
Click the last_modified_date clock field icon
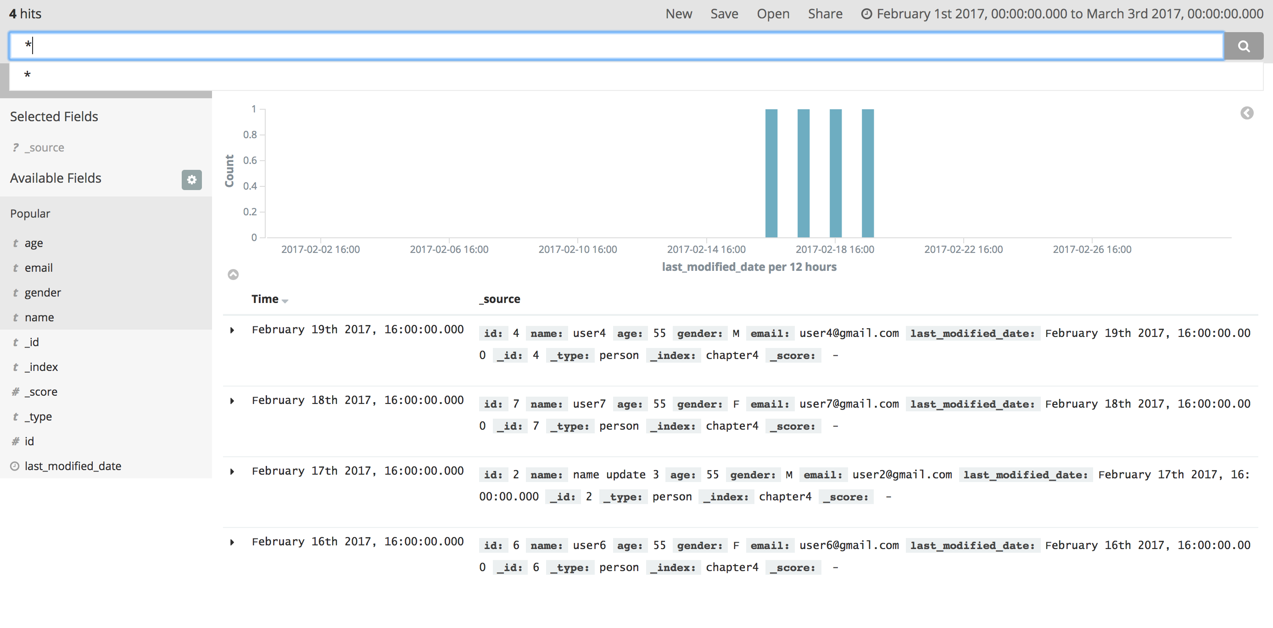(15, 466)
